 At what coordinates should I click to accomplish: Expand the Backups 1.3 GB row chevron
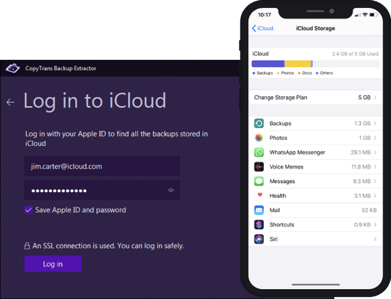(375, 123)
